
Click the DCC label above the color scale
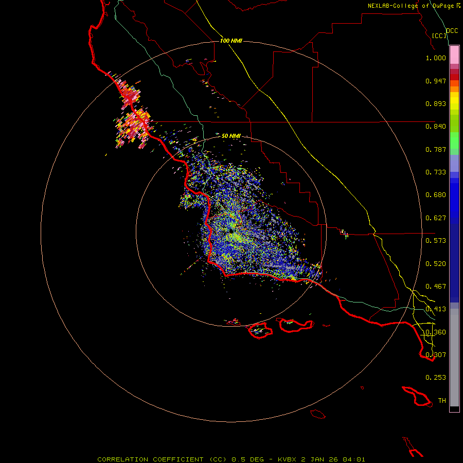452,31
